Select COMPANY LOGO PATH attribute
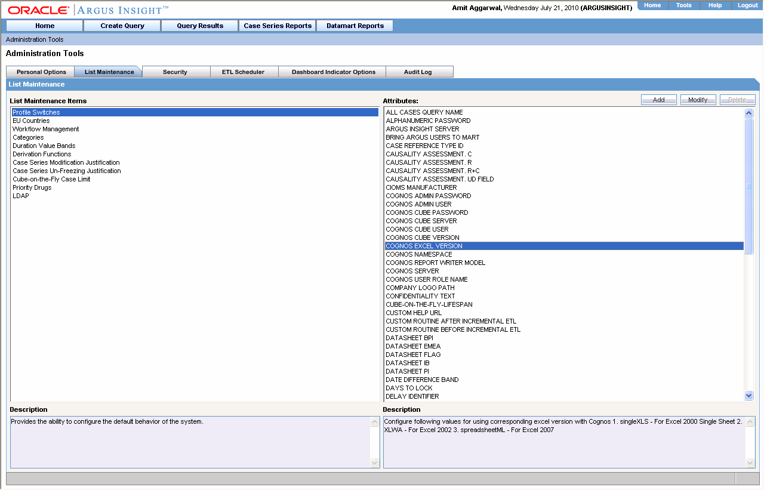Viewport: 764px width, 490px height. click(x=564, y=288)
